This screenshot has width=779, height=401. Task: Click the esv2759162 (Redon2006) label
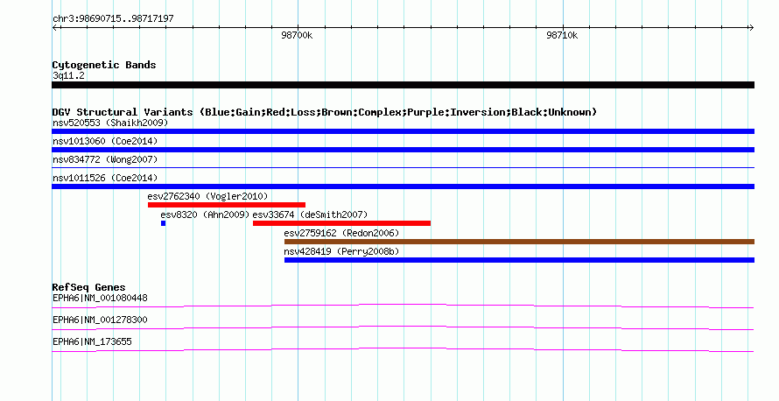click(342, 233)
